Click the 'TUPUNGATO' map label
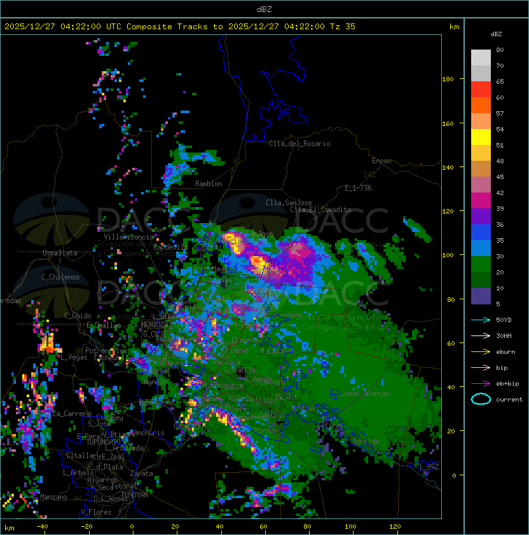Viewport: 529px width, 535px height. click(103, 442)
